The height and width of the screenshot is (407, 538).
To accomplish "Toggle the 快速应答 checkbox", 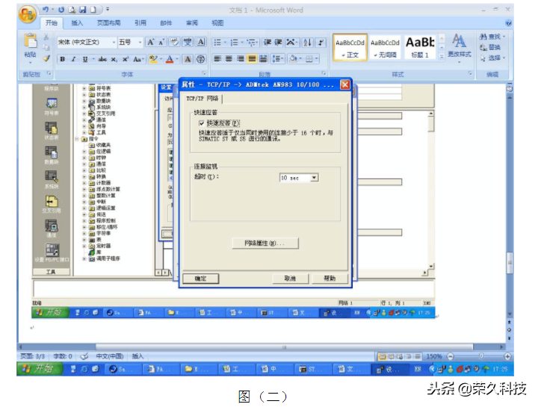I will coord(202,122).
